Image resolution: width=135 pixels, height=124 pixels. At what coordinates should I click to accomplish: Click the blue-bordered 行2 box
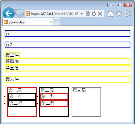click(x=67, y=45)
